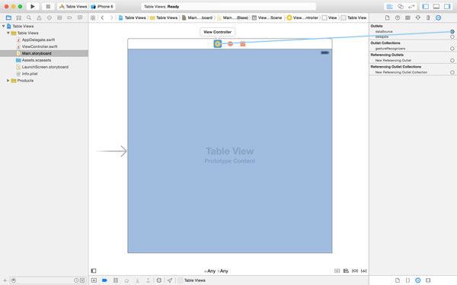The width and height of the screenshot is (457, 285).
Task: Click the dataSource outlet connection circle
Action: 452,31
